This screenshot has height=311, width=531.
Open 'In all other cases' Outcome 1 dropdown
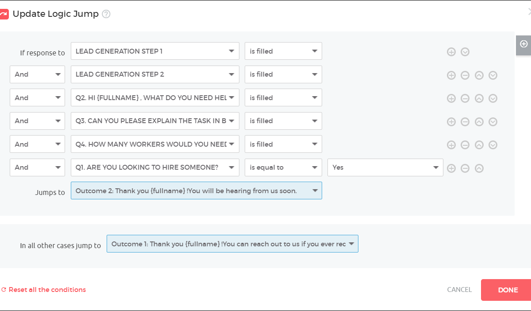232,244
